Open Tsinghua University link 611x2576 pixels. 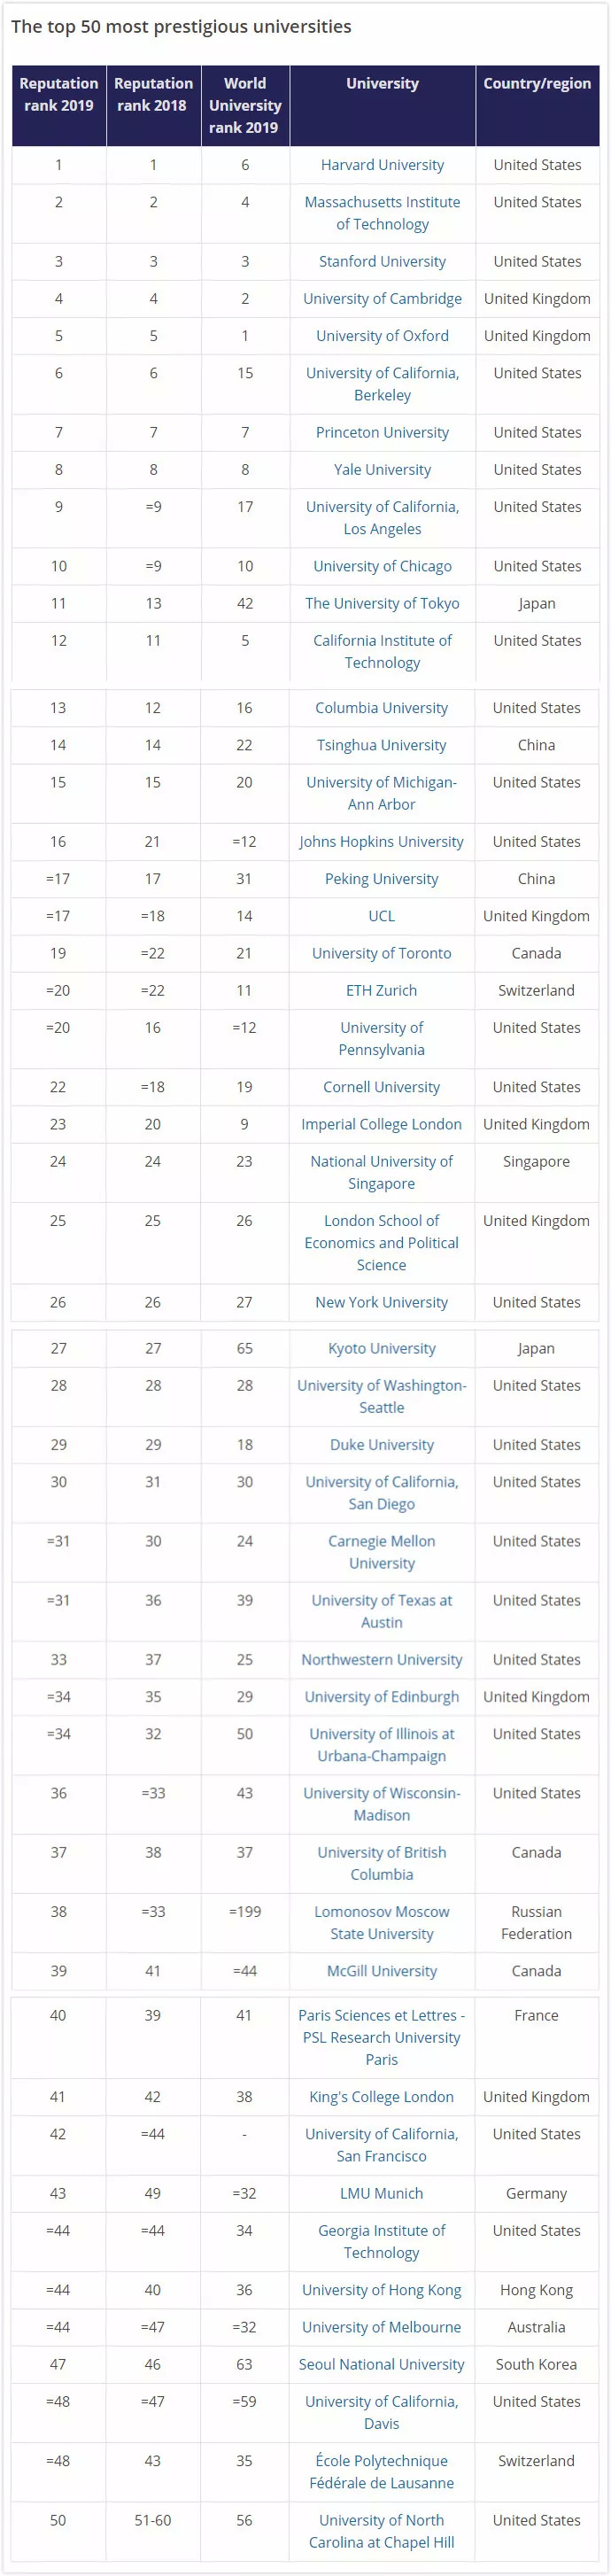(x=381, y=745)
